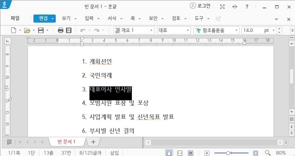The image size is (295, 156).
Task: Click the tab stop type selector on ruler
Action: [7, 41]
